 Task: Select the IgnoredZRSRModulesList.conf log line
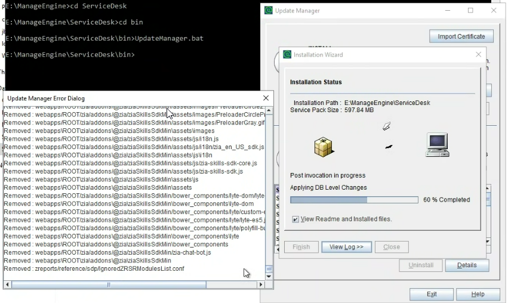pos(94,268)
